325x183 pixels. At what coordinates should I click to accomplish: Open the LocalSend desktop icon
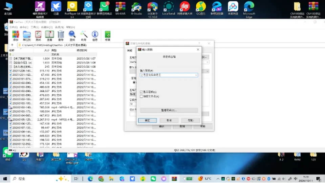169,8
